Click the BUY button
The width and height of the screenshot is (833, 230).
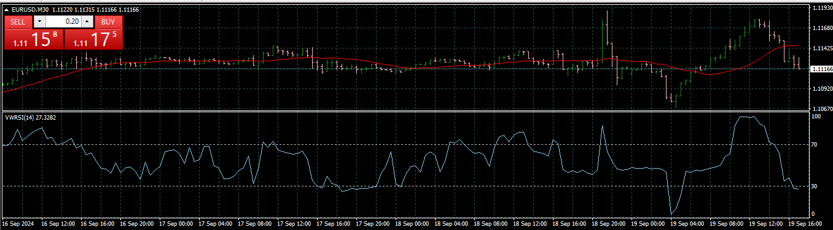click(108, 21)
